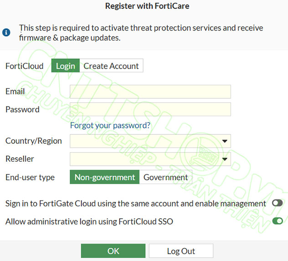Screen dimensions: 288x261
Task: Disable administrative login using FortiCloud SSO
Action: click(x=278, y=221)
